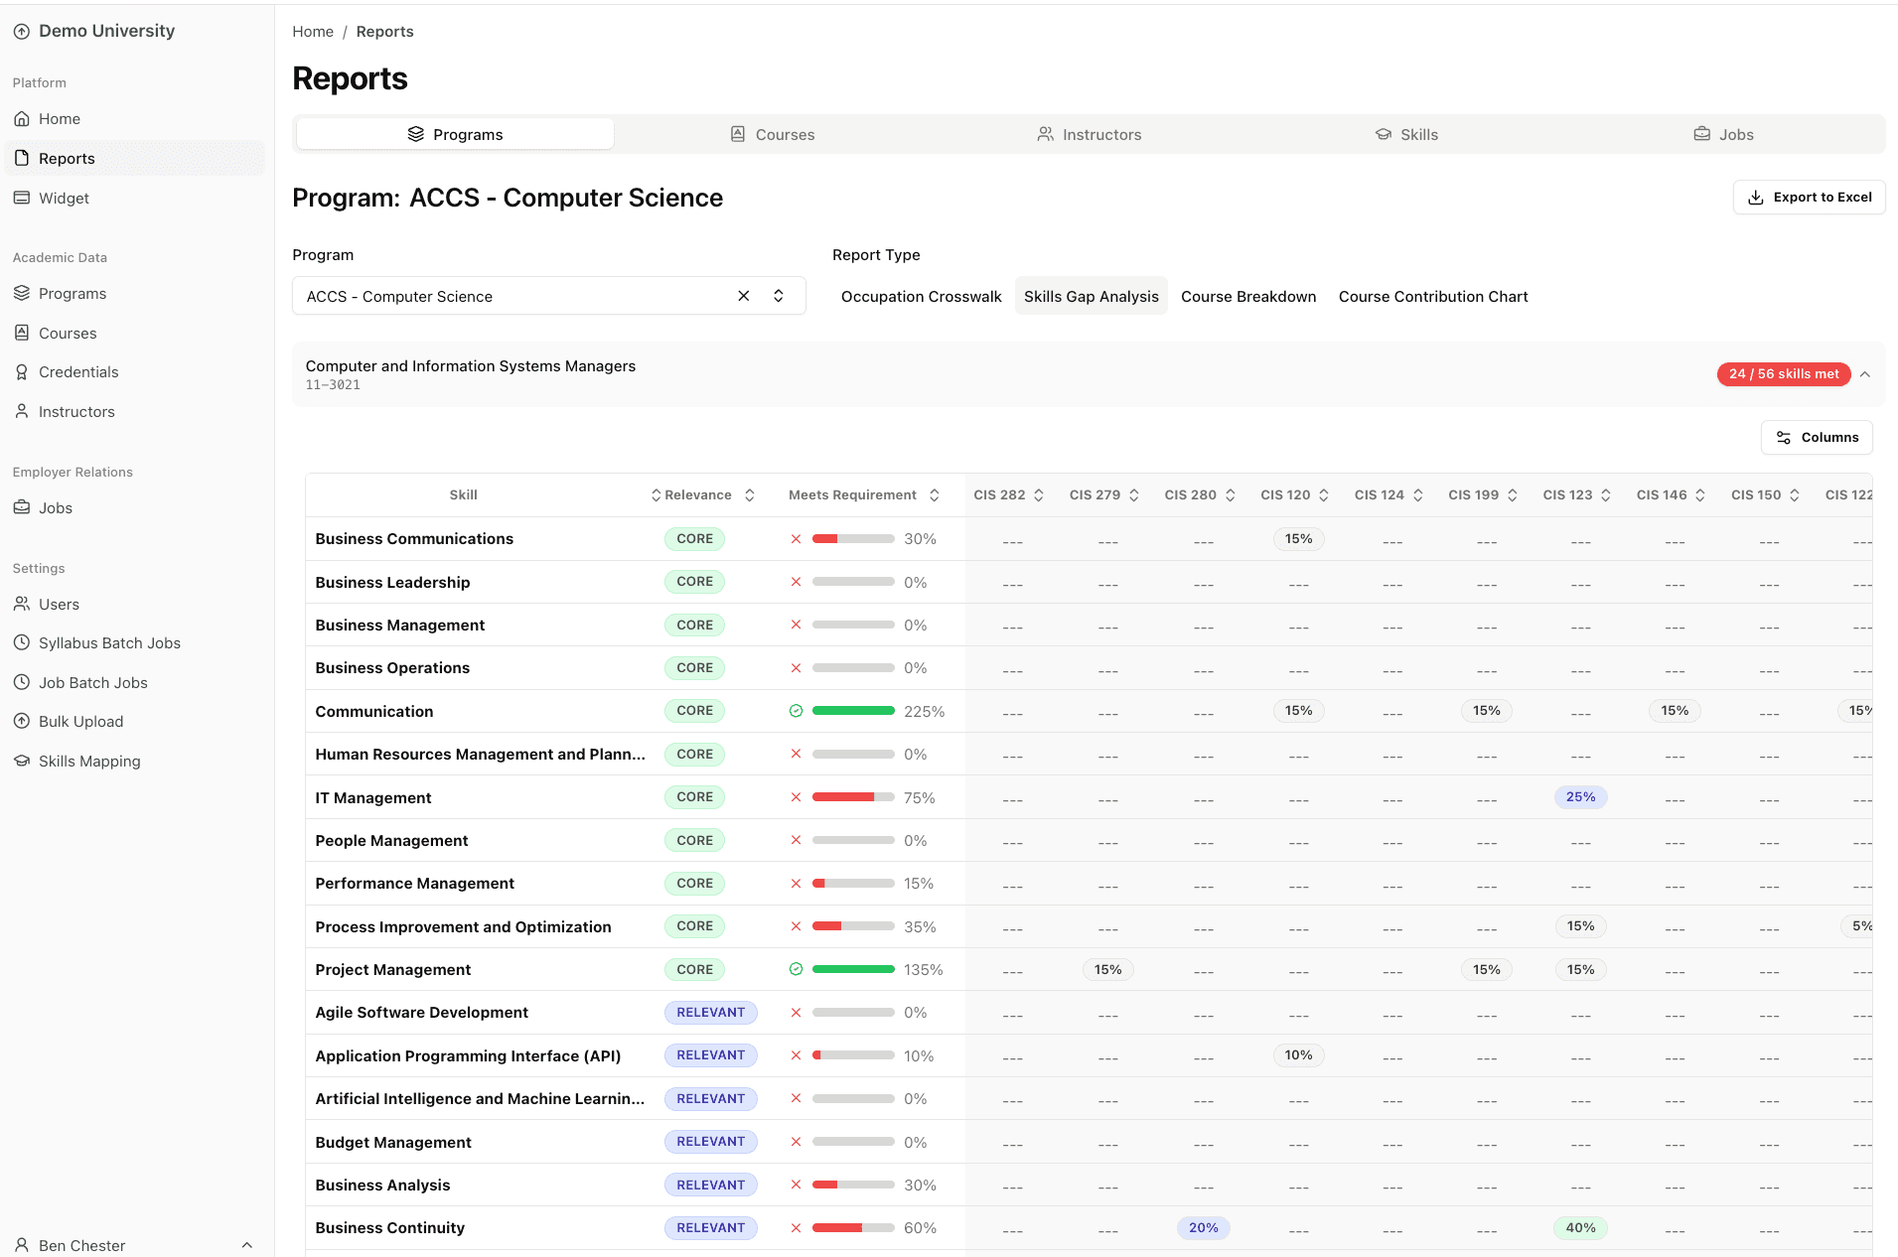Click the Widget icon in sidebar
The height and width of the screenshot is (1257, 1898).
click(x=22, y=199)
